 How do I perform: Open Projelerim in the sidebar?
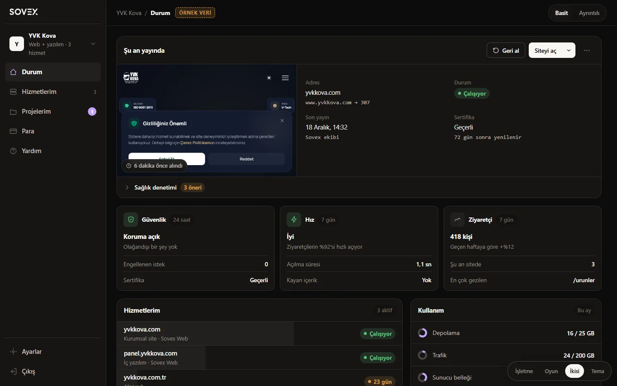click(53, 112)
